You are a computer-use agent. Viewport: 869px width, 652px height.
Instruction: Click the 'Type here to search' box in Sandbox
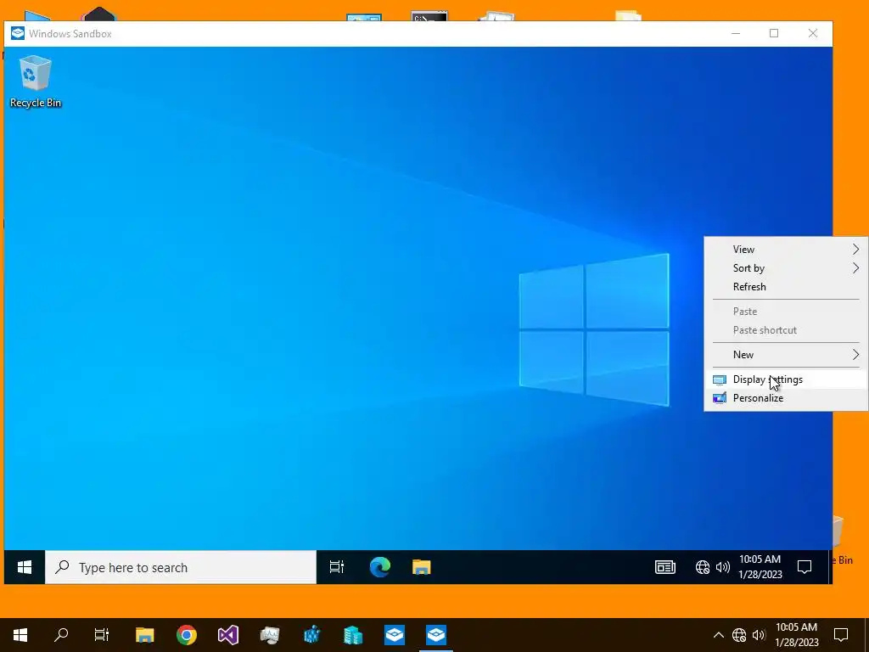(x=181, y=567)
